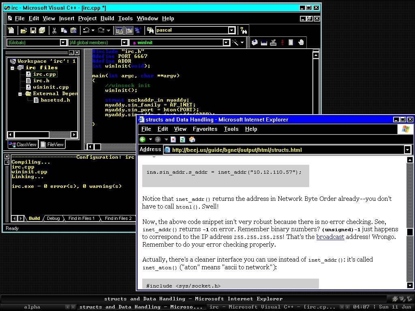The height and width of the screenshot is (311, 415).
Task: Follow the broadcast link on the page
Action: pyautogui.click(x=330, y=236)
